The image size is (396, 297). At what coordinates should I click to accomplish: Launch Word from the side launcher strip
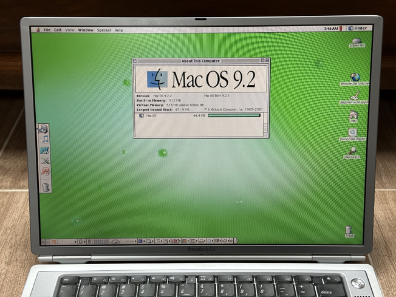(45, 151)
